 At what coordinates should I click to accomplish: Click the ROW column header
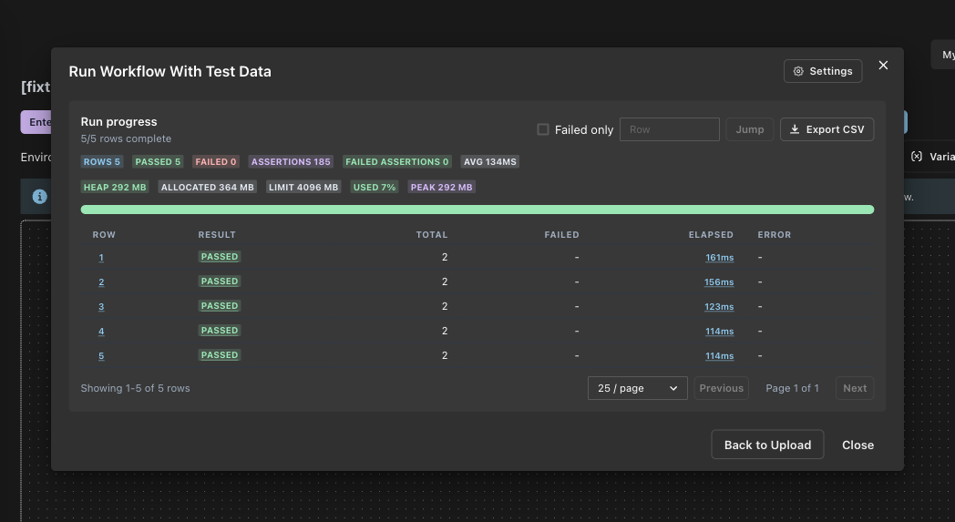click(104, 234)
